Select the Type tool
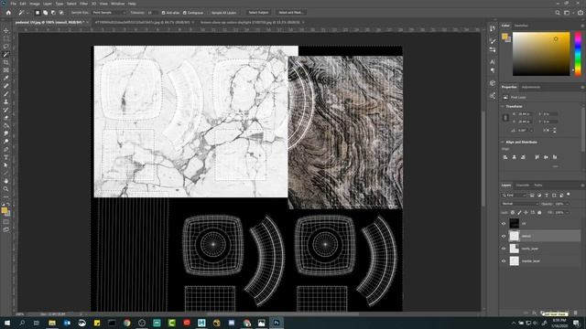Screen dimensions: 586x329 tap(5, 157)
